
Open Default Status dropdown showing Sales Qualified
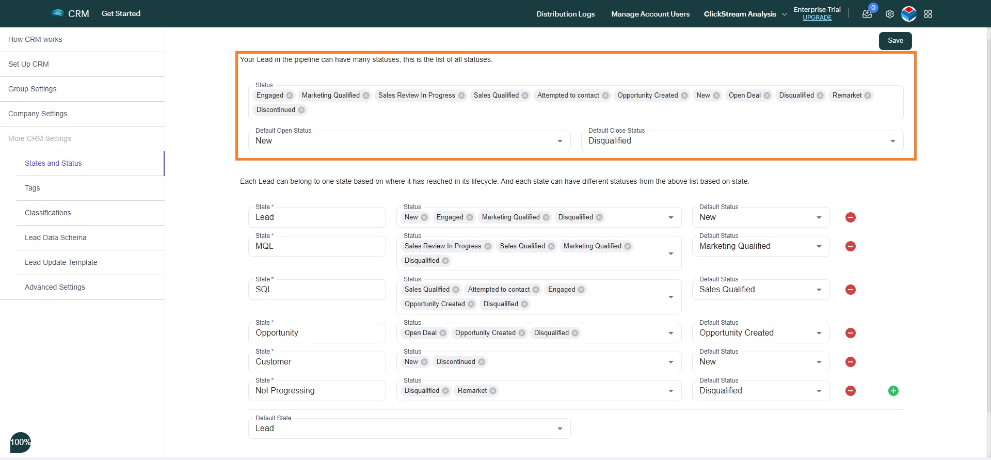761,290
